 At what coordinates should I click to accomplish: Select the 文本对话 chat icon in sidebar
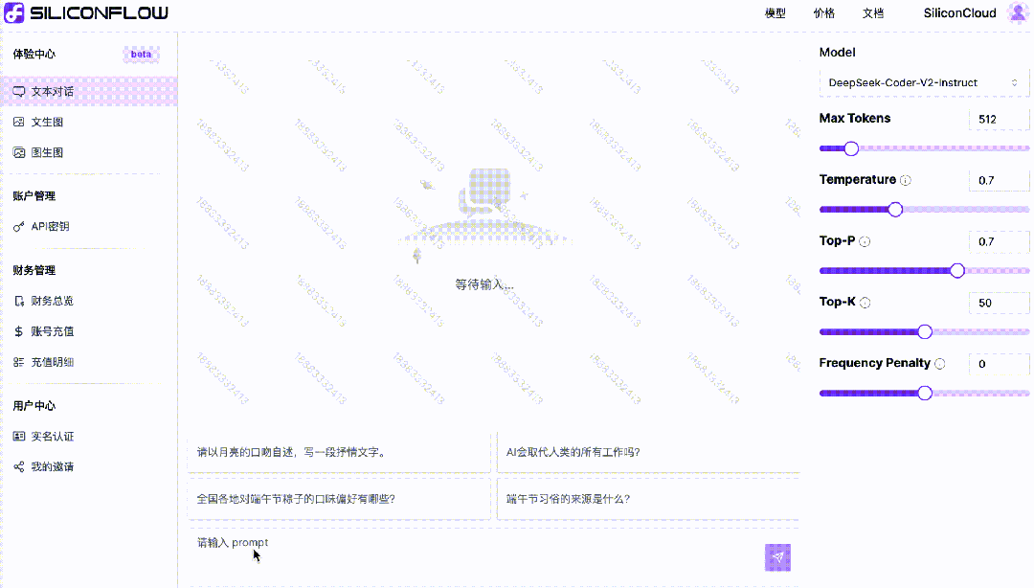[19, 90]
